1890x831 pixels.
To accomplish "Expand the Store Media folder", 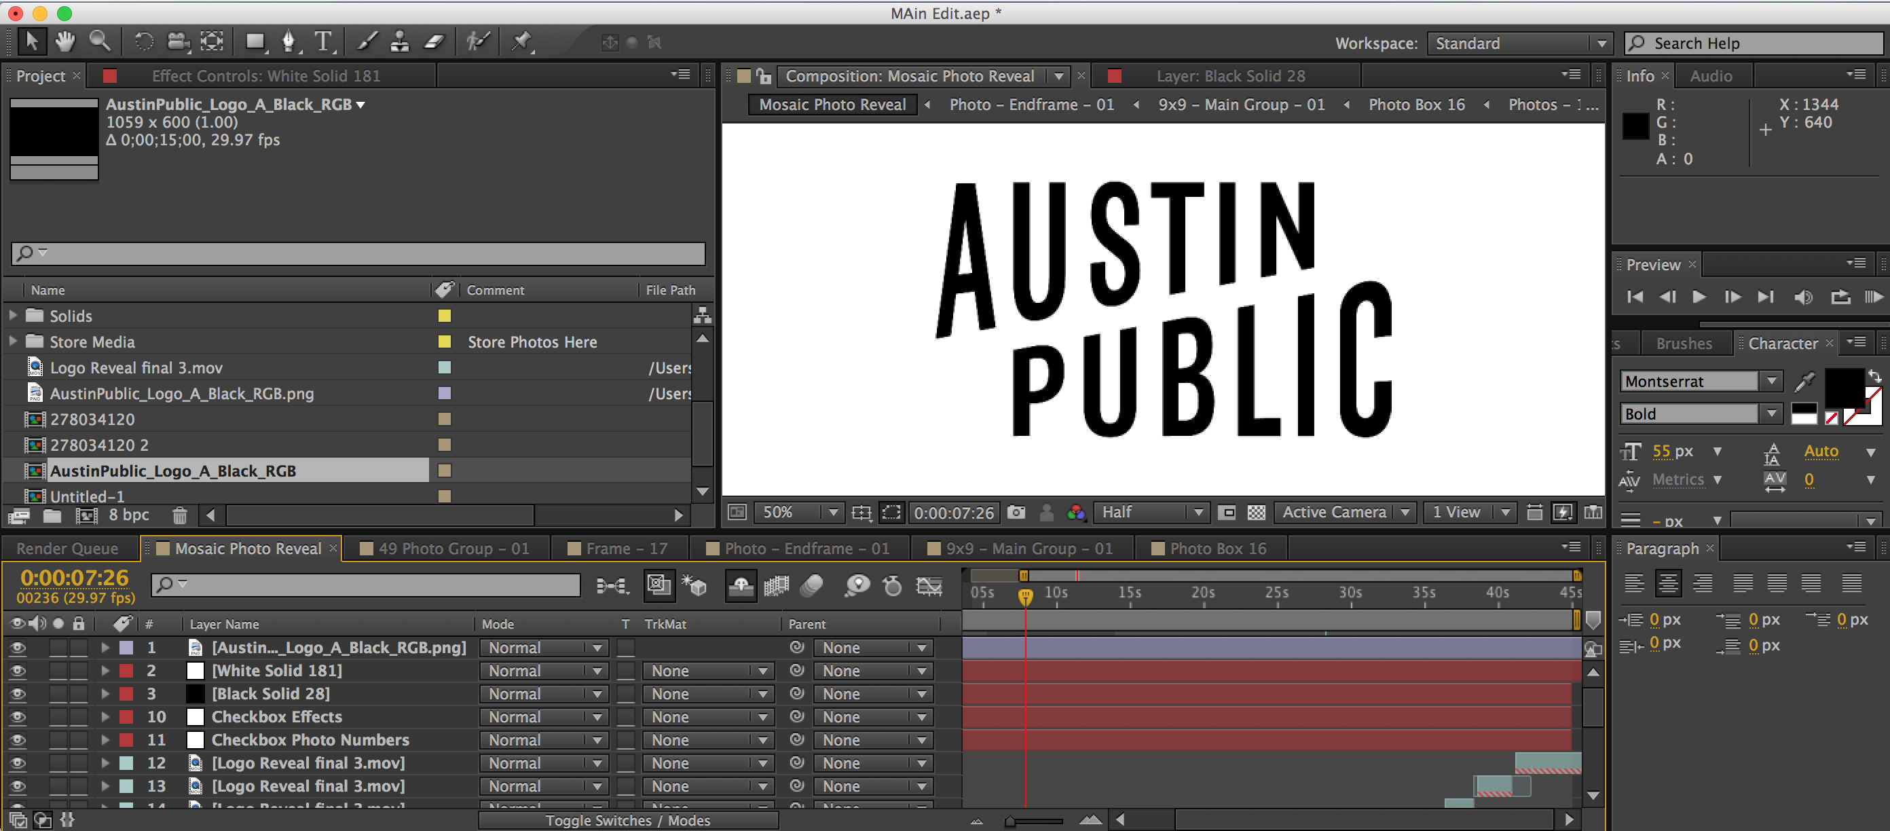I will click(x=12, y=341).
